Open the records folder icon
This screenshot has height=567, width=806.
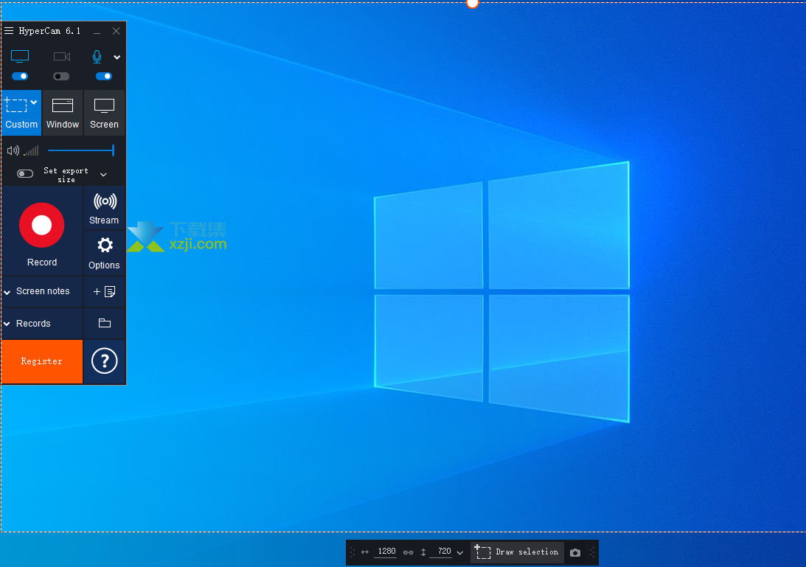coord(105,323)
